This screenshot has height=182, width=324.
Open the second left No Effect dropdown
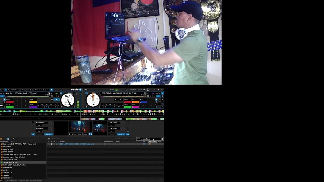[x=42, y=128]
